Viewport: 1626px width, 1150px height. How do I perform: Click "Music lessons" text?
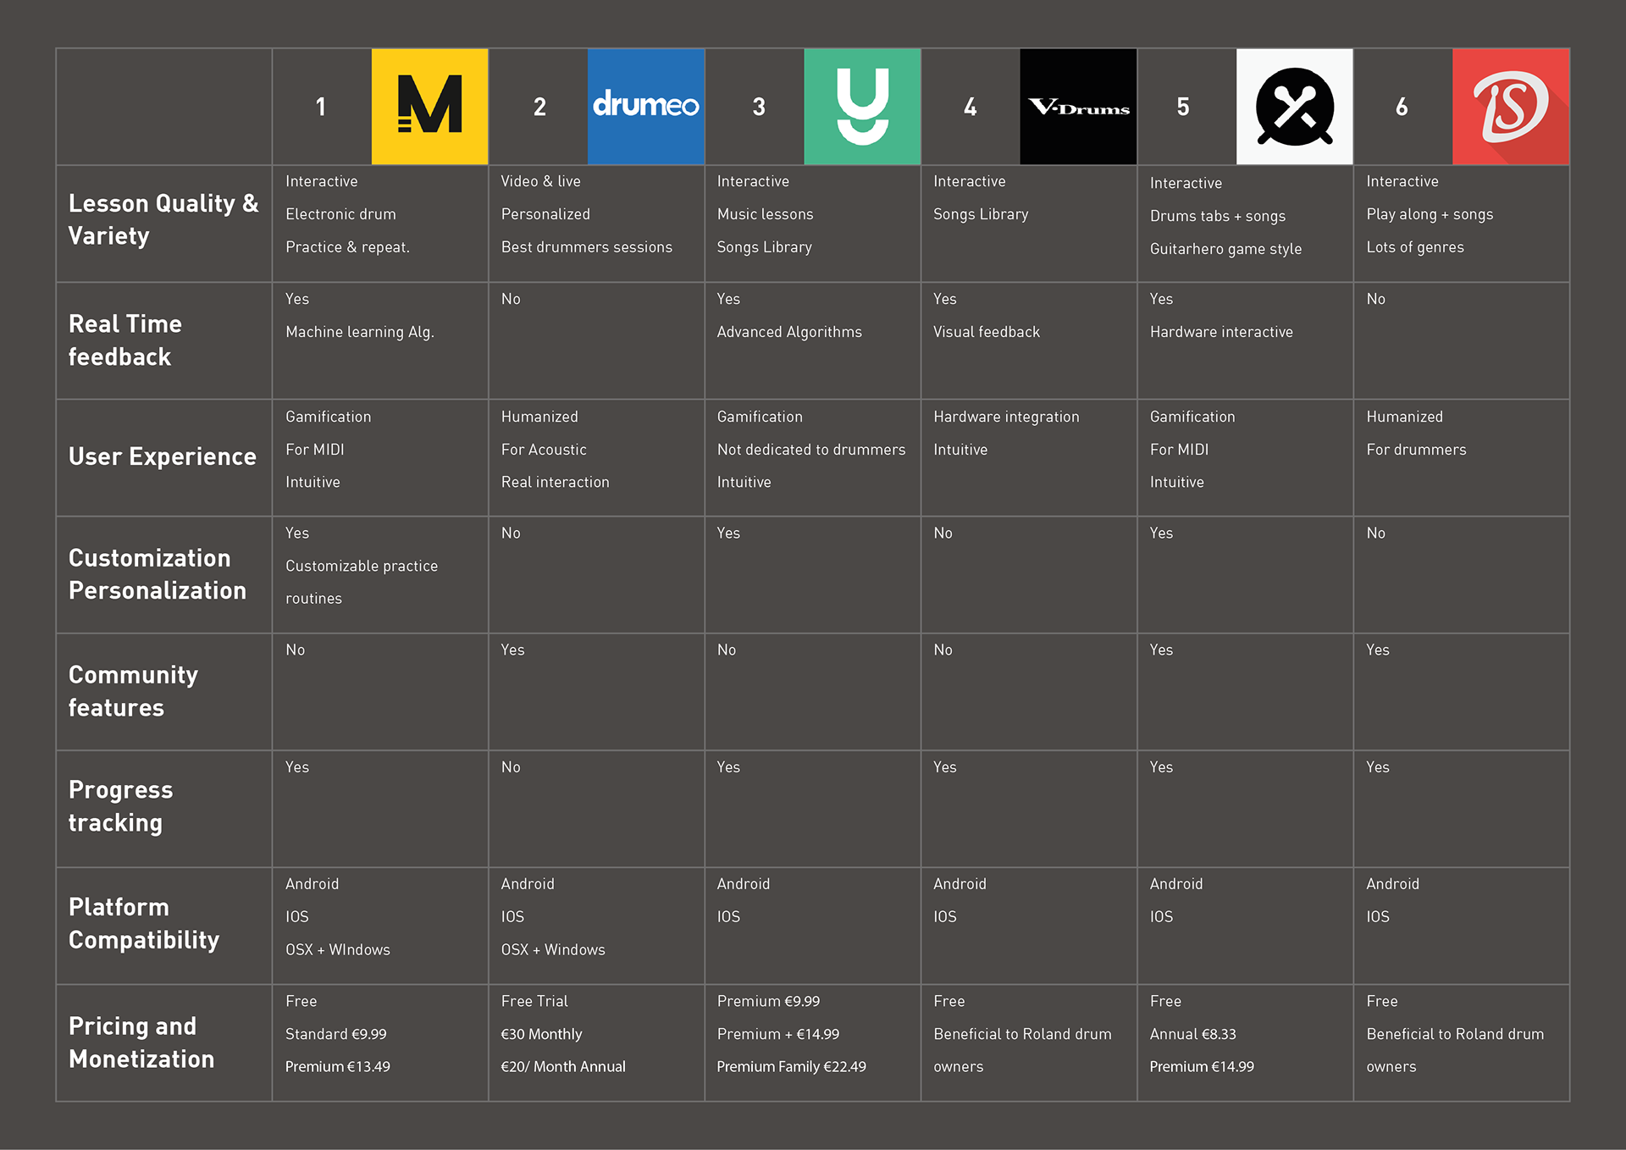[765, 214]
